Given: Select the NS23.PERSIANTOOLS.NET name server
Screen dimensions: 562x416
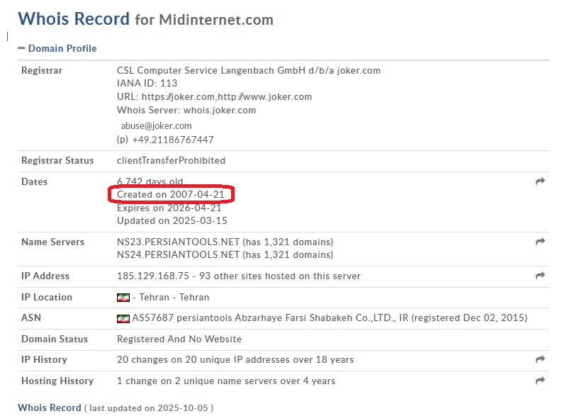Looking at the screenshot, I should pyautogui.click(x=178, y=242).
